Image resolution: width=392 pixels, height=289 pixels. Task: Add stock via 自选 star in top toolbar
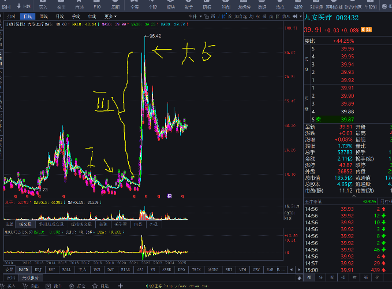tap(79, 5)
